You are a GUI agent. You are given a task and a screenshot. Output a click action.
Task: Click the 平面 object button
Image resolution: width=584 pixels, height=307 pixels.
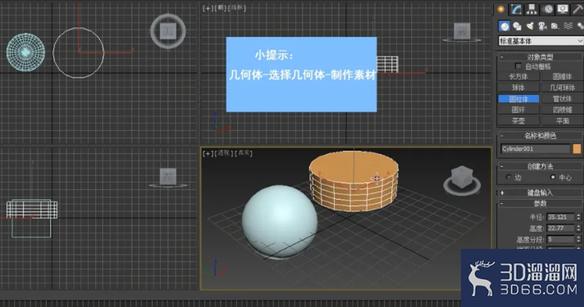(x=562, y=121)
